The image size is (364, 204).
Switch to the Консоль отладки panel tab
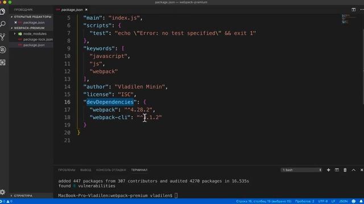point(111,170)
